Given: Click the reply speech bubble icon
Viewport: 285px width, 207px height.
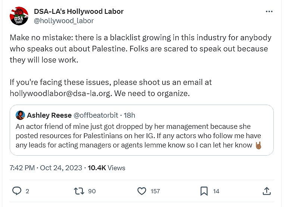Looking at the screenshot, I should [x=17, y=191].
